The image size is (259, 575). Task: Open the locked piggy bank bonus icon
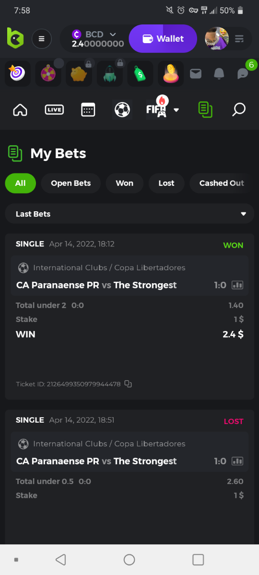click(x=79, y=74)
